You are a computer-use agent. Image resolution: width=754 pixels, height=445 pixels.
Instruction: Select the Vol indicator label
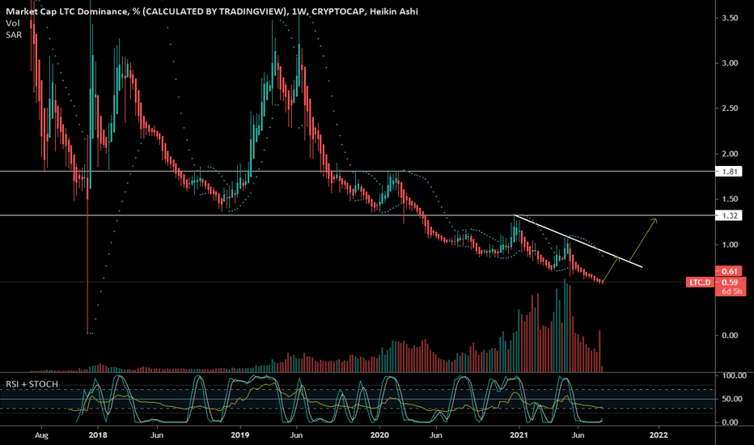(12, 23)
